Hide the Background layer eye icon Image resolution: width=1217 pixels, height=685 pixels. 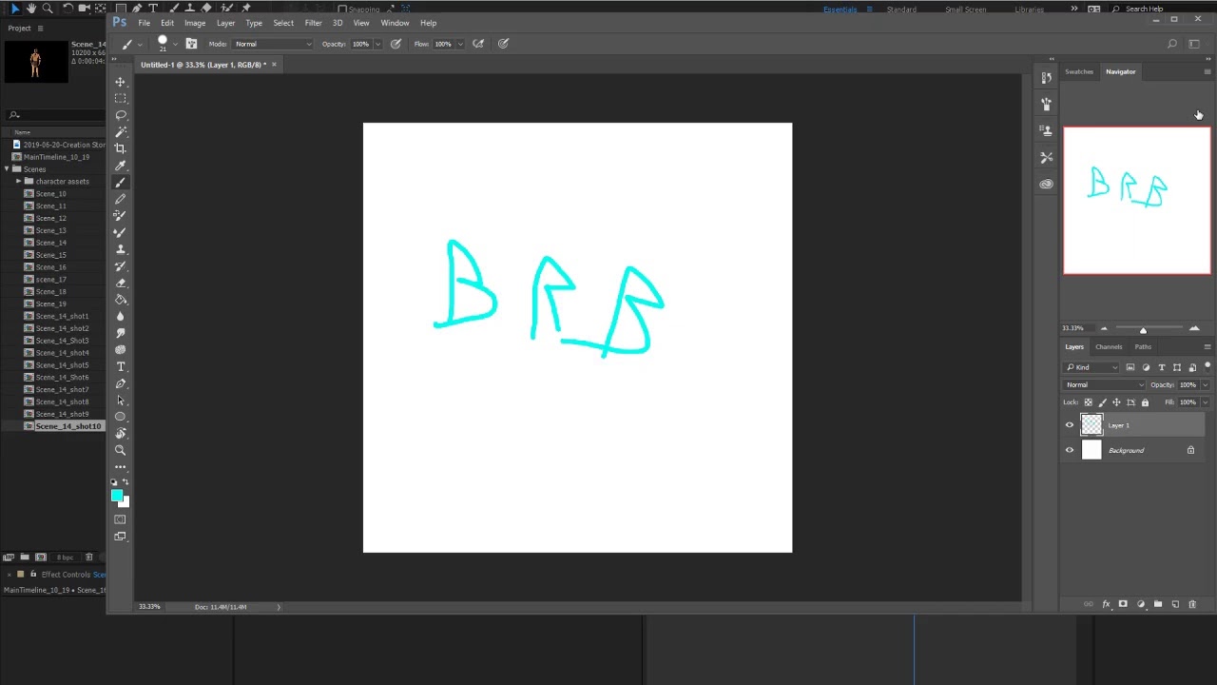tap(1070, 450)
